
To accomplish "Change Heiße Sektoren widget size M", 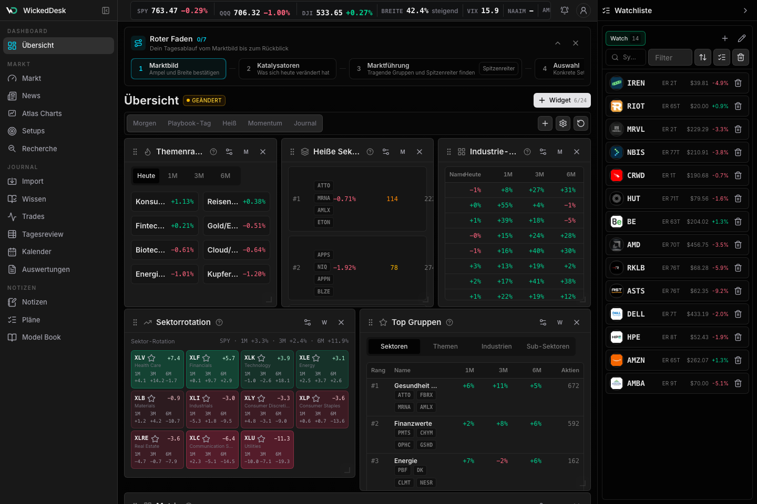I will 403,152.
